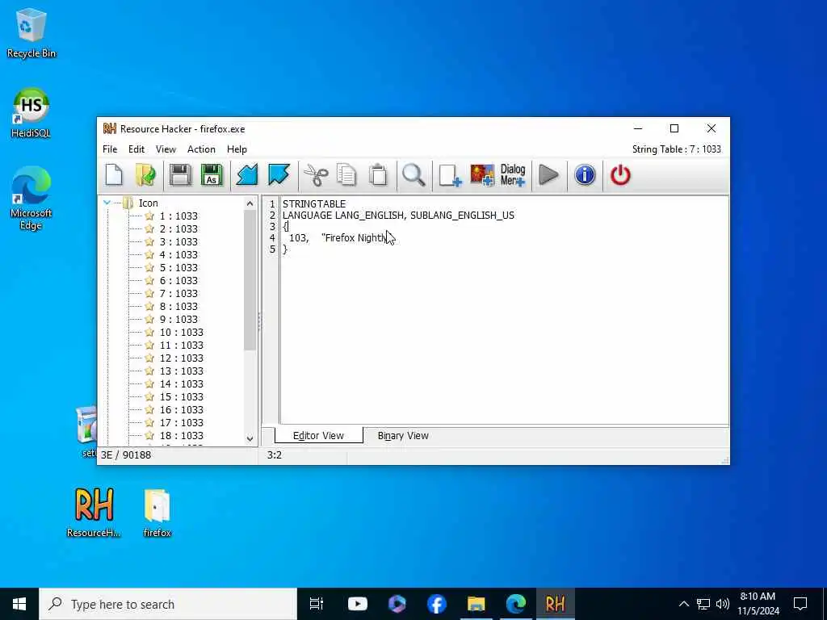Open a file with the folder icon

pyautogui.click(x=145, y=175)
